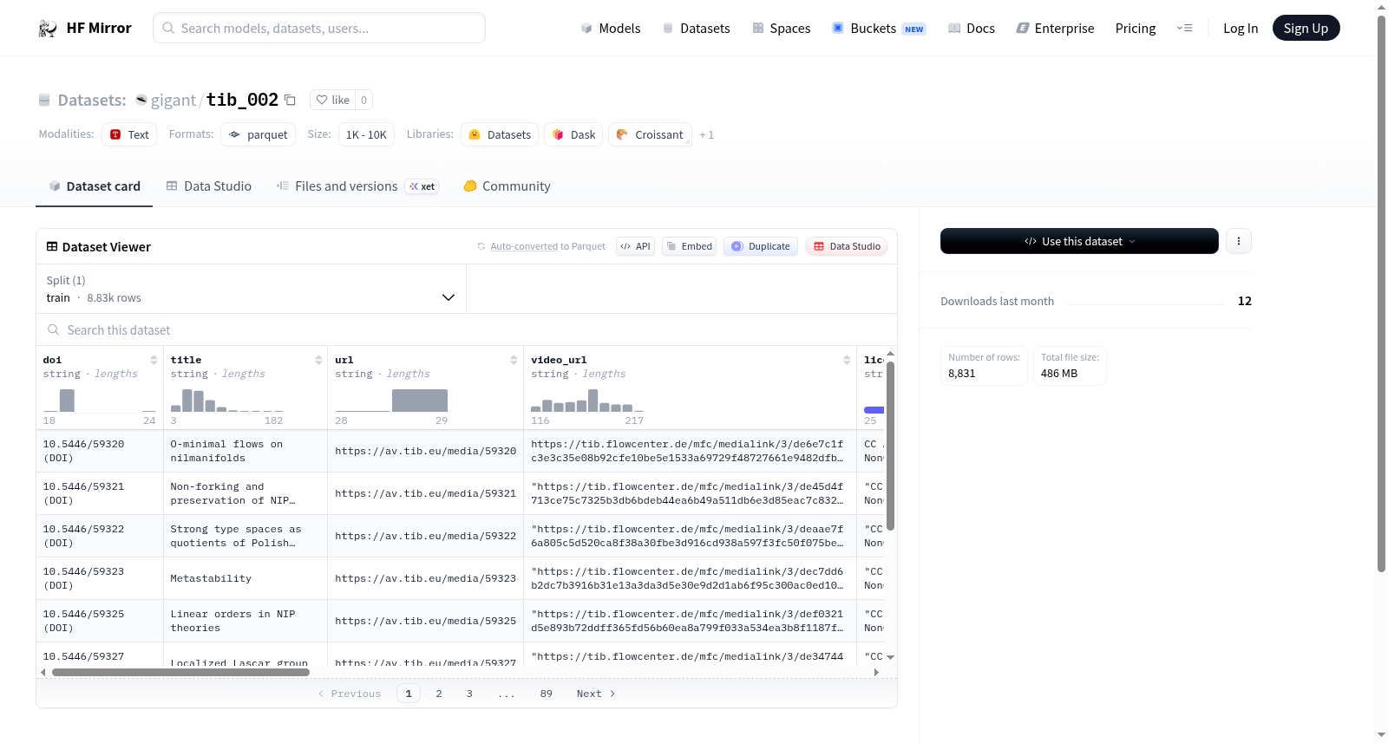Screen dimensions: 1388x743
Task: Select "O-minimal flows on nilmanifolds" cell
Action: tap(246, 451)
